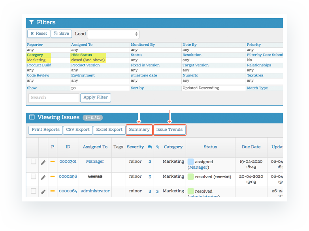Click the attachment paperclip column icon
The height and width of the screenshot is (231, 309).
tap(157, 147)
